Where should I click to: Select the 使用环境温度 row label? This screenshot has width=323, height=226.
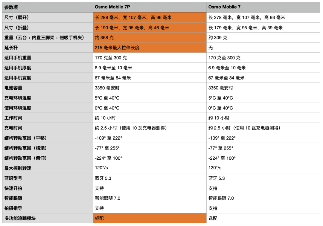48,108
